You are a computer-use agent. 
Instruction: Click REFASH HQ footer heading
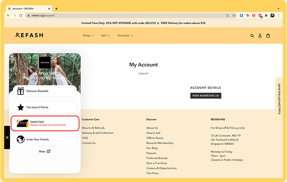pyautogui.click(x=218, y=119)
